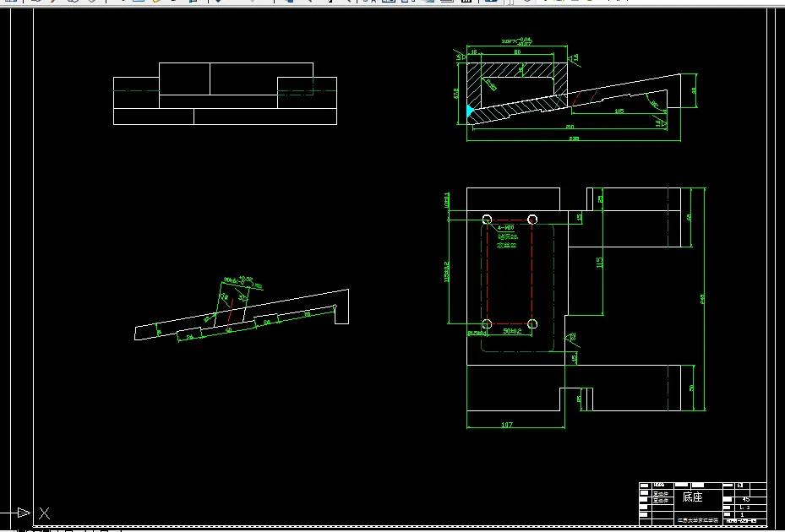785x532 pixels.
Task: Select the 105 dimension in the section view
Action: [619, 111]
